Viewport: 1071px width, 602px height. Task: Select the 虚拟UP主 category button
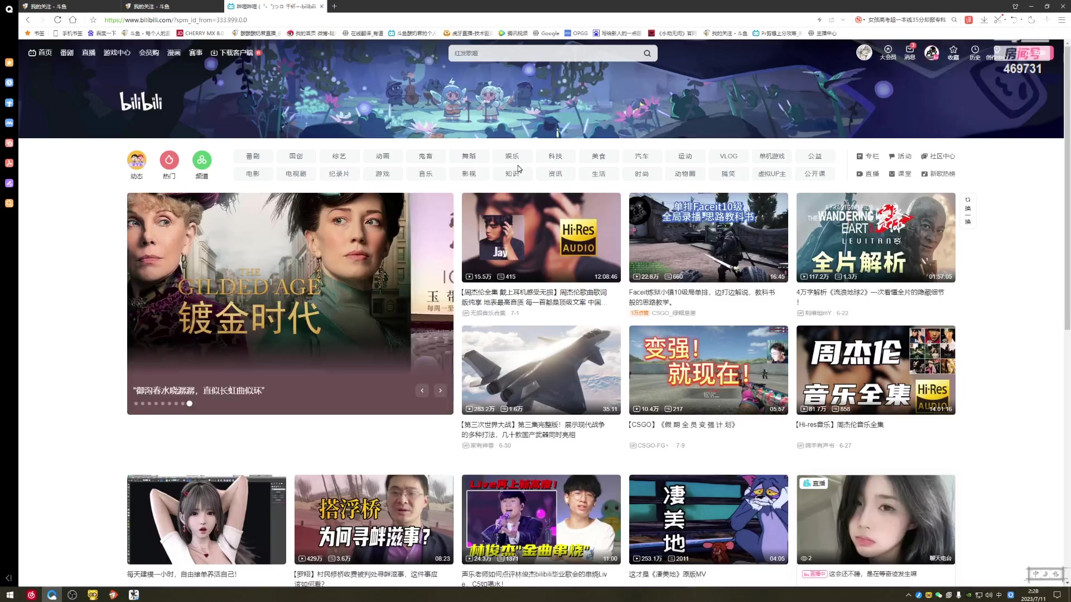(772, 174)
